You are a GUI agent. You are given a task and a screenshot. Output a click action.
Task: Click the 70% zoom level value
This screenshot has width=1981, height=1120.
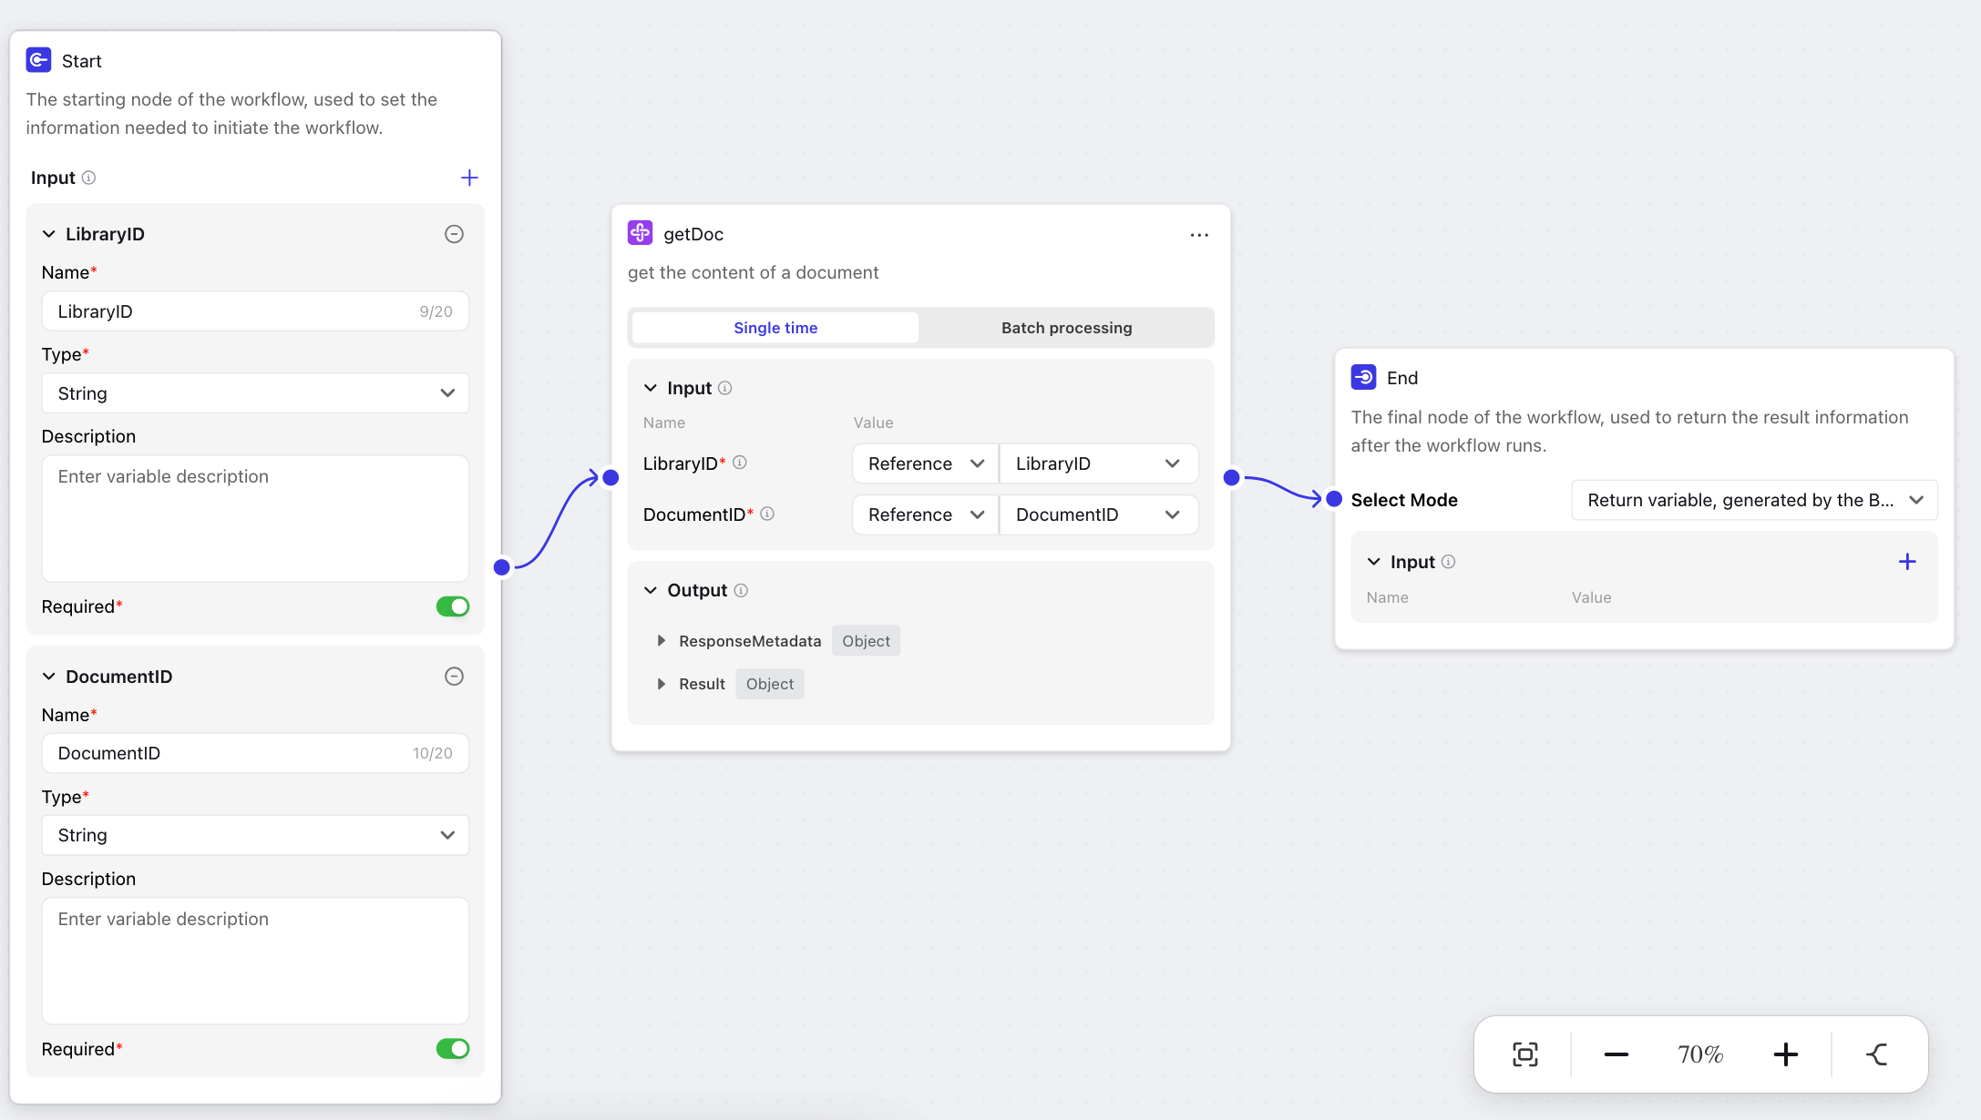tap(1700, 1054)
